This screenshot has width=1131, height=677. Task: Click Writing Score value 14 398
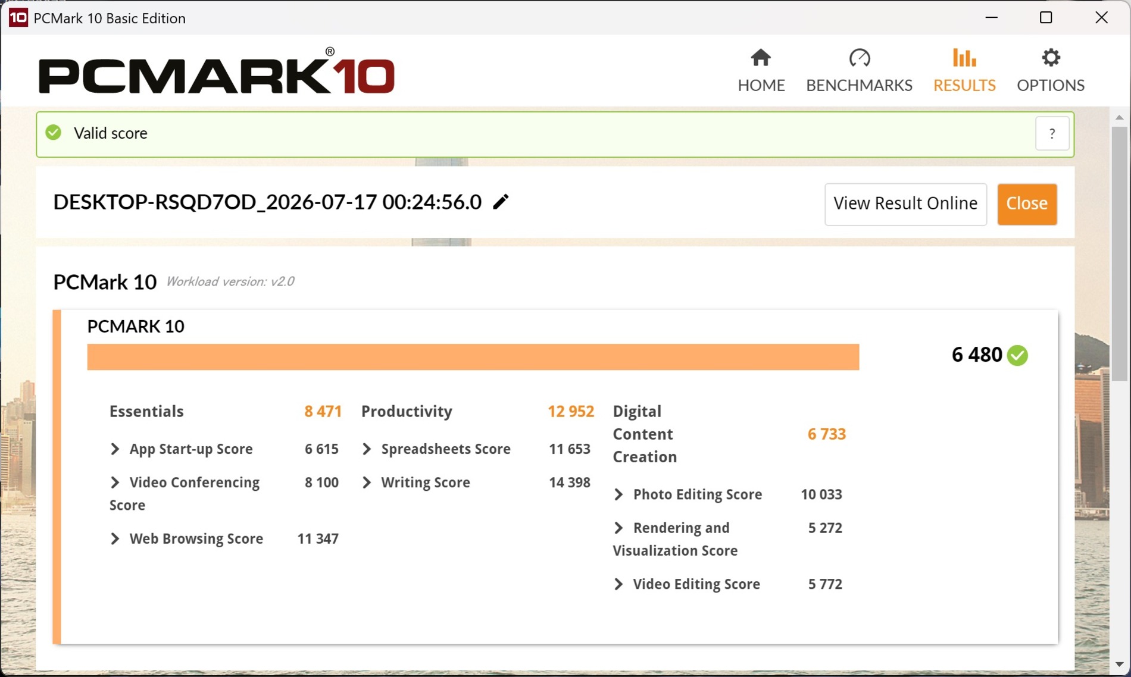[x=570, y=482]
